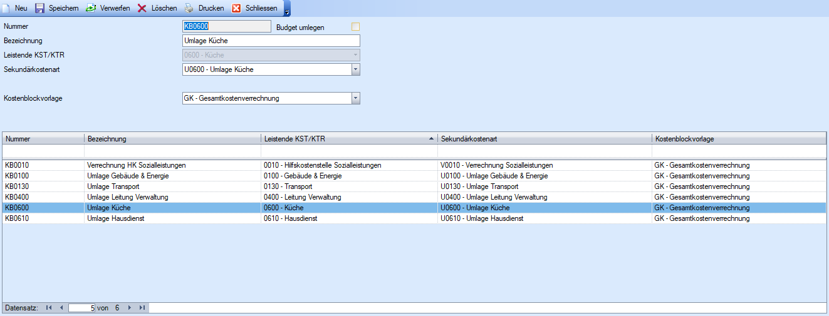Viewport: 829px width, 316px height.
Task: Expand the Kostenblockvorlage dropdown
Action: coord(355,98)
